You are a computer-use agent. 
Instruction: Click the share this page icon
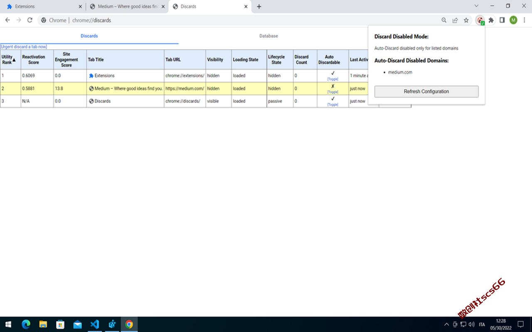455,20
